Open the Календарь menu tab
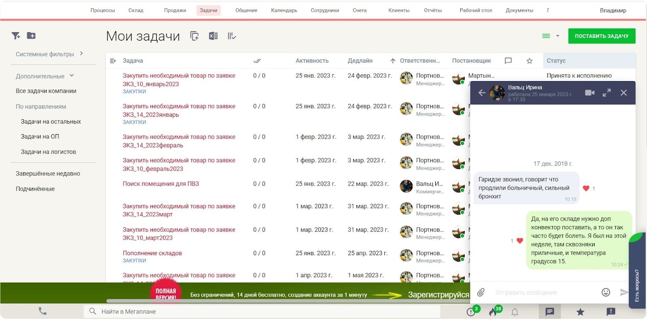The height and width of the screenshot is (319, 647). click(x=284, y=10)
